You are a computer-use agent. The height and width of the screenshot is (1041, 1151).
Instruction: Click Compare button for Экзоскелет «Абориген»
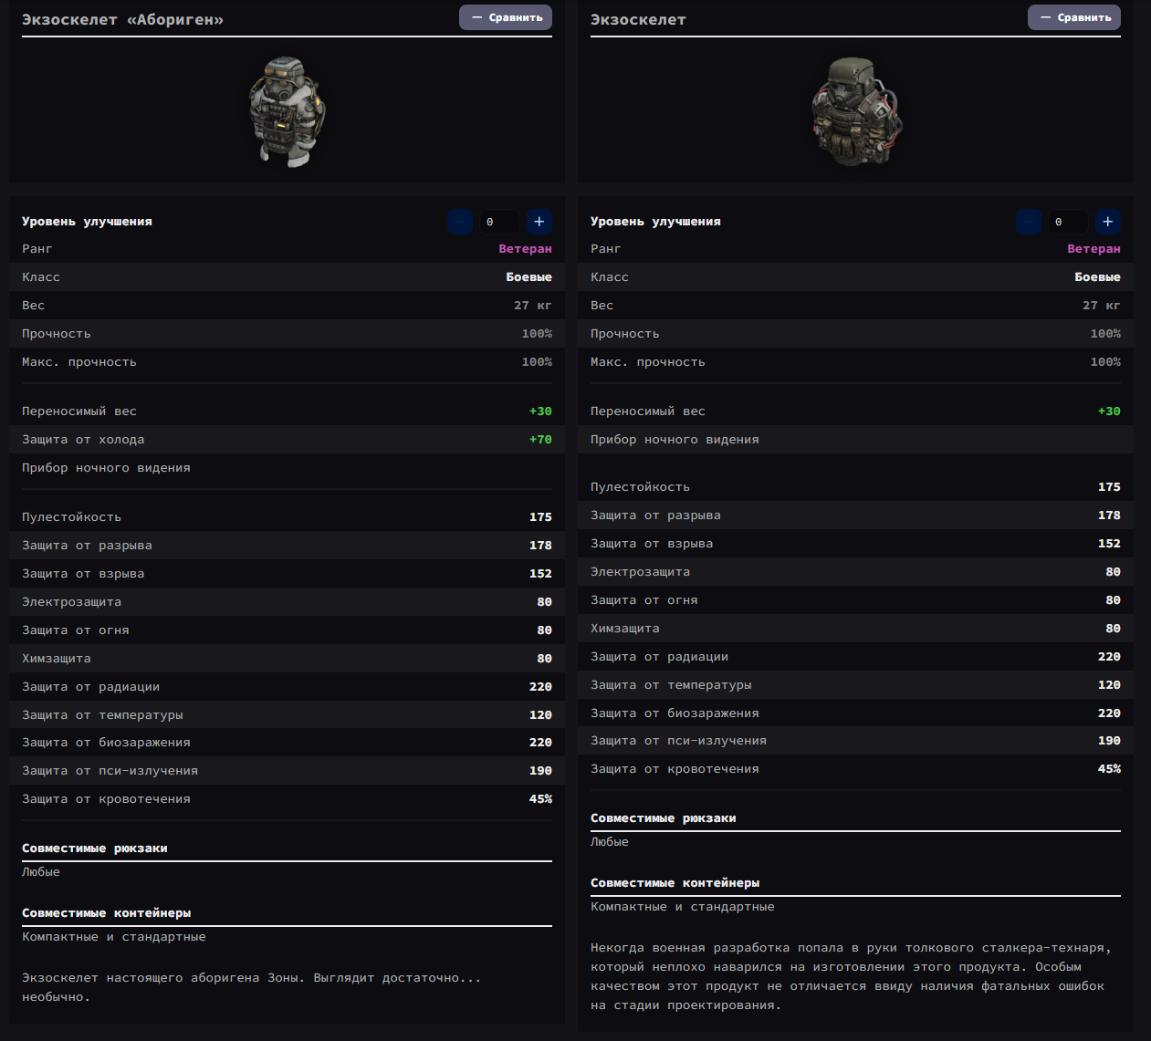click(x=506, y=17)
